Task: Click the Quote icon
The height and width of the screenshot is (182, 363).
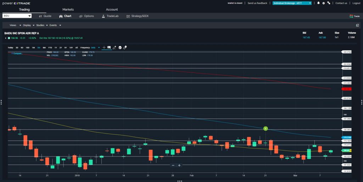Action: coord(40,16)
